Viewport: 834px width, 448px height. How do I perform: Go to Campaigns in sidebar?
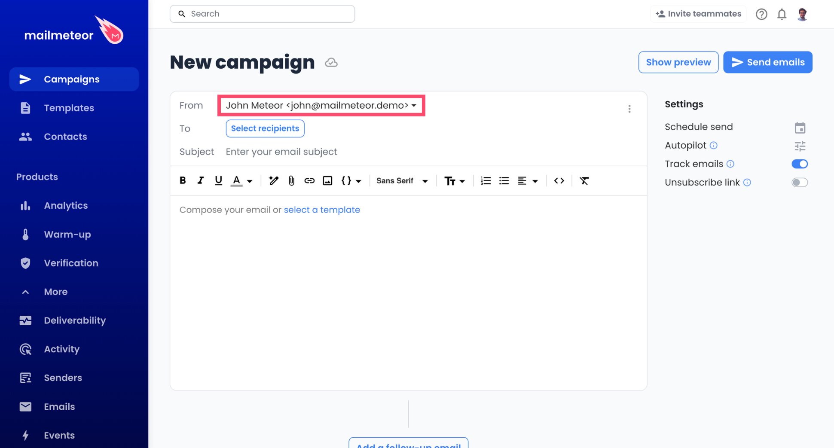point(74,79)
